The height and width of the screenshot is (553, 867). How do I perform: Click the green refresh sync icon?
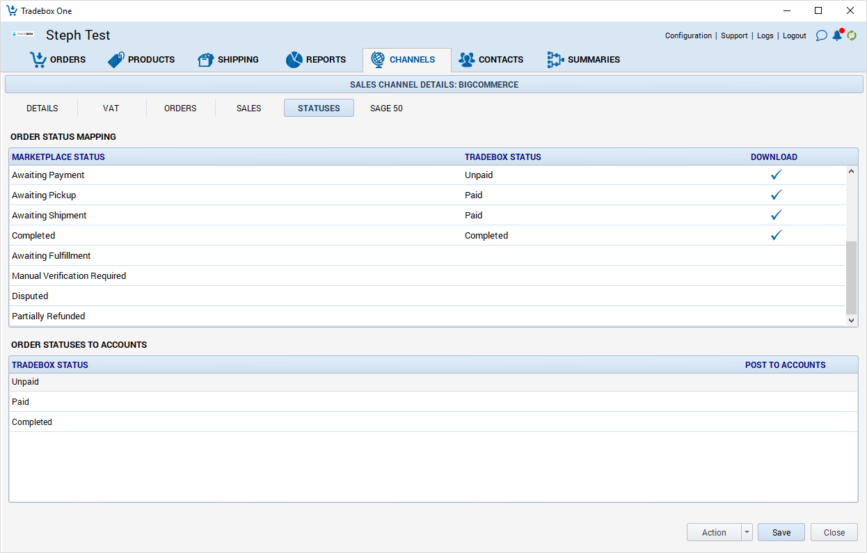coord(851,35)
